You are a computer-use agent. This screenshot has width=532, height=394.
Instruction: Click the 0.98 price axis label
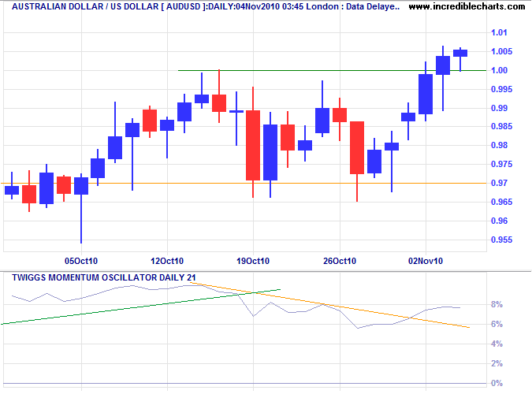(500, 145)
